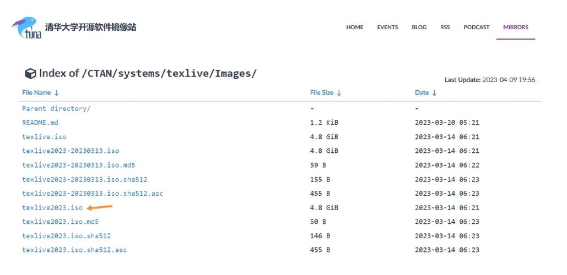This screenshot has height=275, width=567.
Task: Open the RSS nav item
Action: tap(445, 27)
